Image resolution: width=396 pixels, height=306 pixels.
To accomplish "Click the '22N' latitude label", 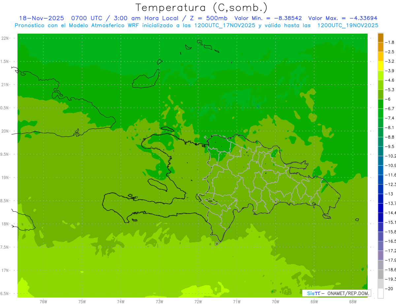I will 5,38.
